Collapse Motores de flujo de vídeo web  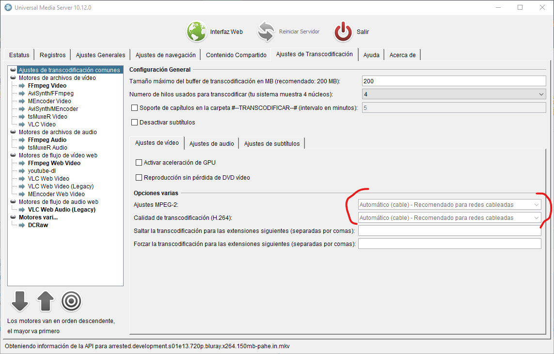(13, 155)
